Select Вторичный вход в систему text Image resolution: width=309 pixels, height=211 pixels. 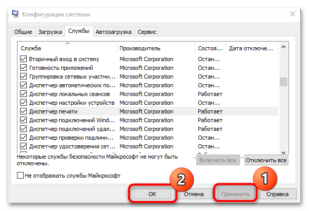click(x=64, y=59)
